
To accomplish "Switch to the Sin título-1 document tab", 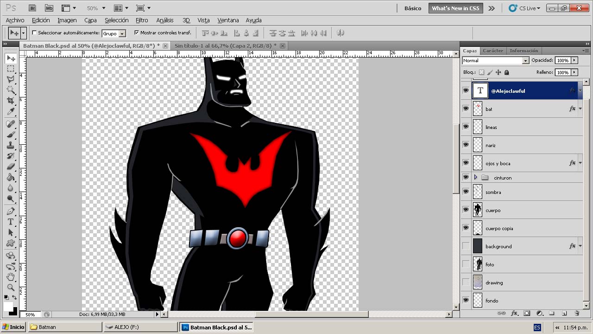I will [x=225, y=45].
